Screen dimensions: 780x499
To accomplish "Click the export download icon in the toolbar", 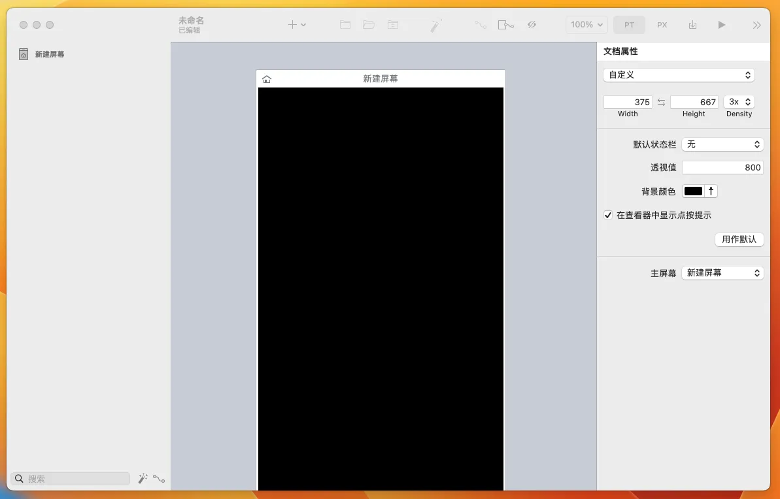I will tap(692, 25).
